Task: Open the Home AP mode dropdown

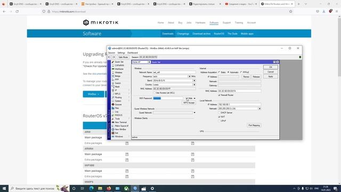Action: pos(149,62)
